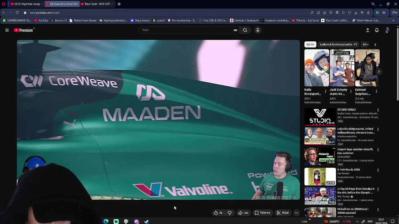Open Microsoft Edge from the taskbar
The image size is (399, 224).
click(106, 222)
